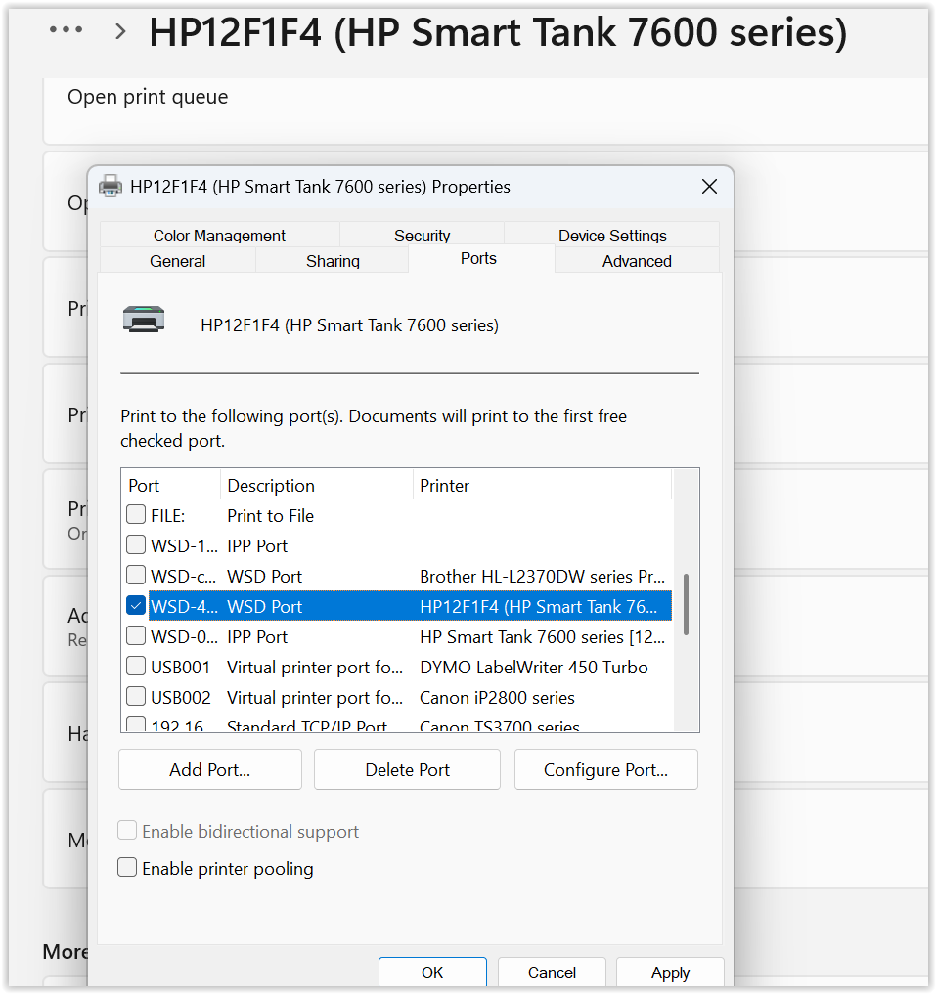936x994 pixels.
Task: Check the USB001 port checkbox
Action: point(136,667)
